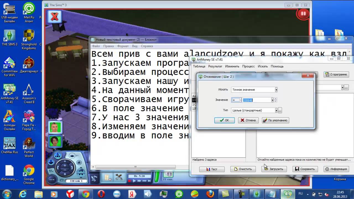Open the Mail.Ru Агент desktop icon
The image size is (354, 199).
[29, 13]
